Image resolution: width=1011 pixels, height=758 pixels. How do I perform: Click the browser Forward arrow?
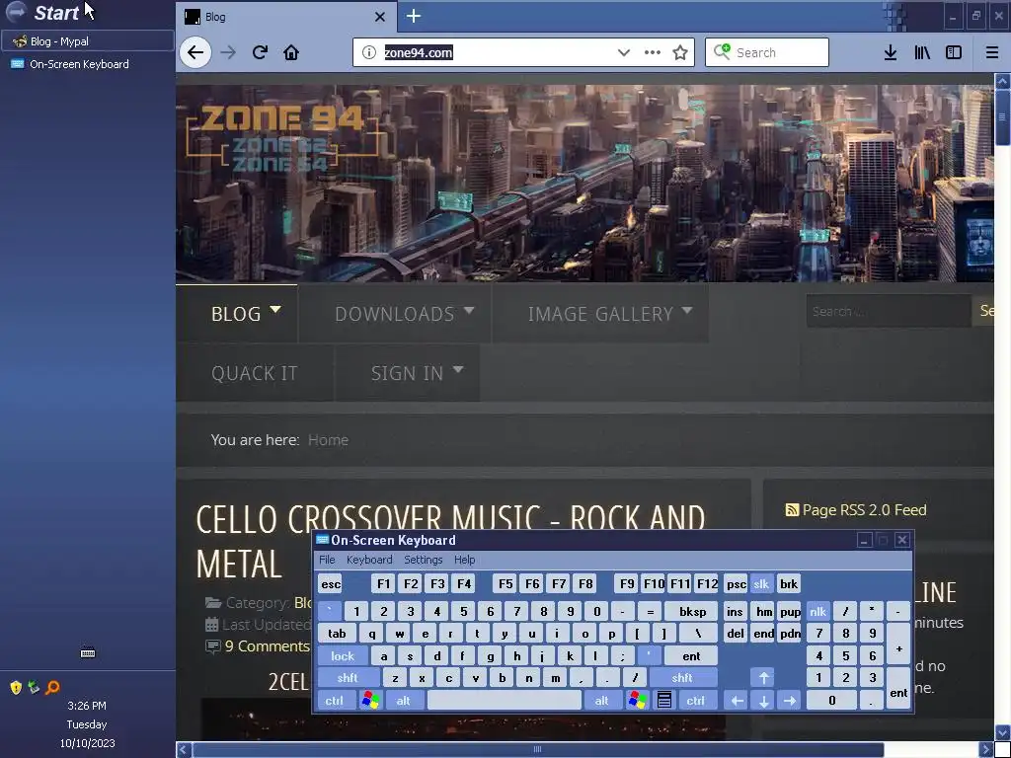(228, 53)
